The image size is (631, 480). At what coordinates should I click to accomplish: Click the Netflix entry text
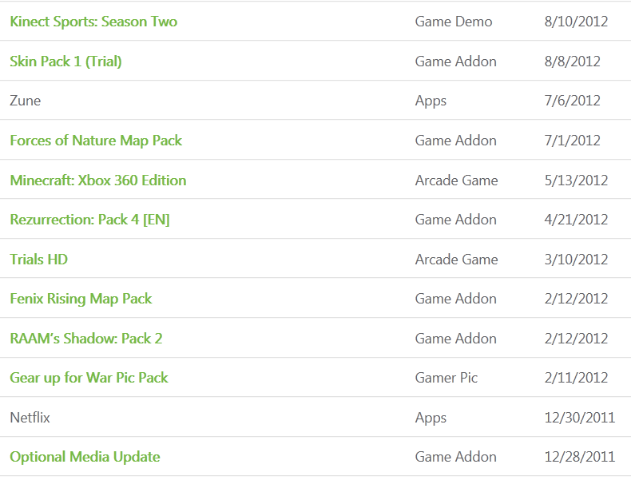[x=30, y=418]
